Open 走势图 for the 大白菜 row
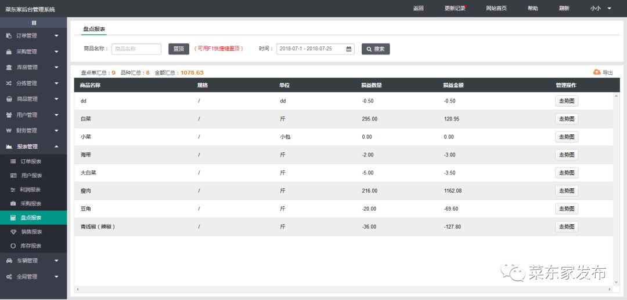Screen dimensions: 627x300 (x=567, y=173)
